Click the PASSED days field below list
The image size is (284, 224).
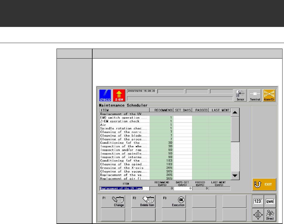[200, 188]
